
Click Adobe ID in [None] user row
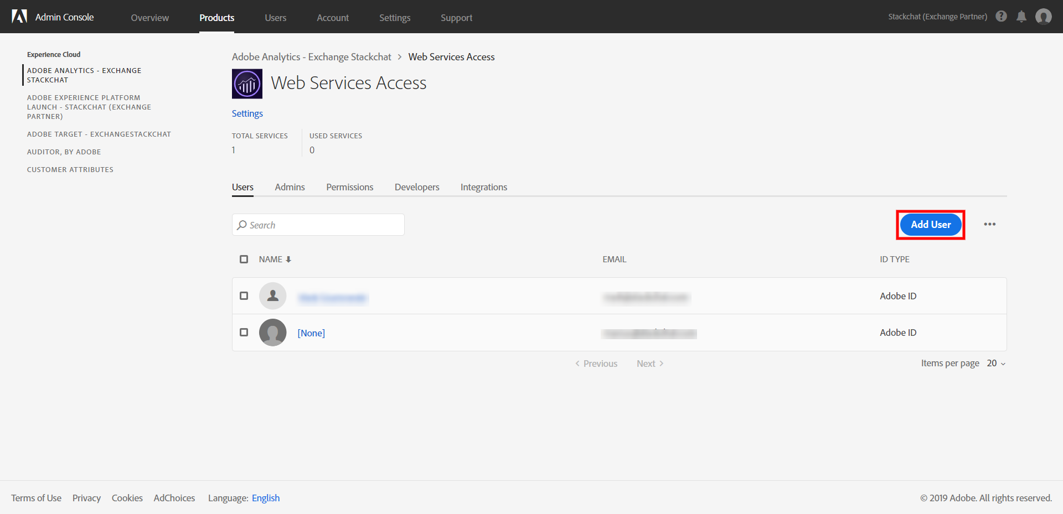point(899,333)
